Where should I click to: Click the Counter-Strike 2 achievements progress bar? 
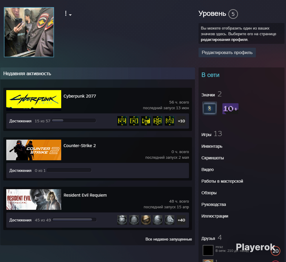[x=69, y=170]
